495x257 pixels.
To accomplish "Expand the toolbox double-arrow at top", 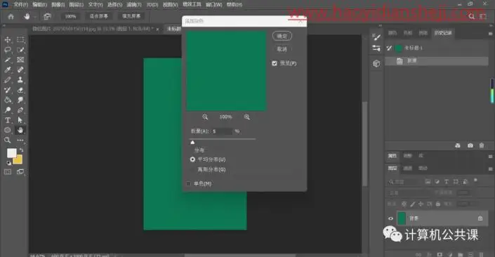I will (4, 25).
